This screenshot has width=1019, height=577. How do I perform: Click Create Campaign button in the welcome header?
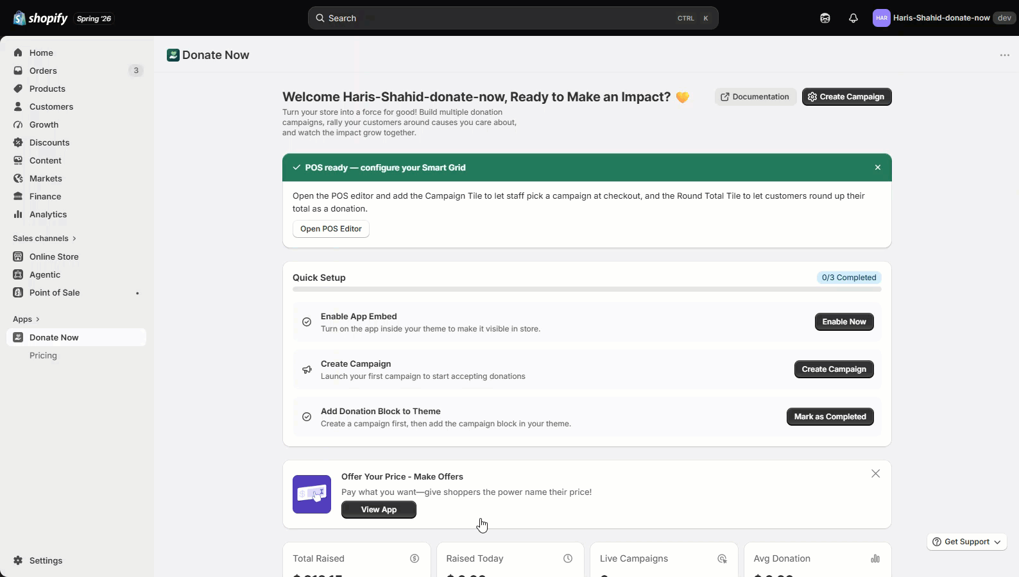click(847, 97)
